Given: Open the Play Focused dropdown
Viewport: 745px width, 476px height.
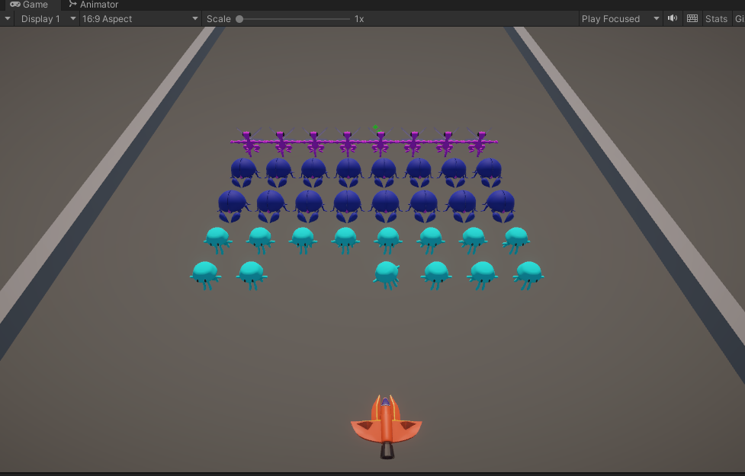Looking at the screenshot, I should pos(620,19).
